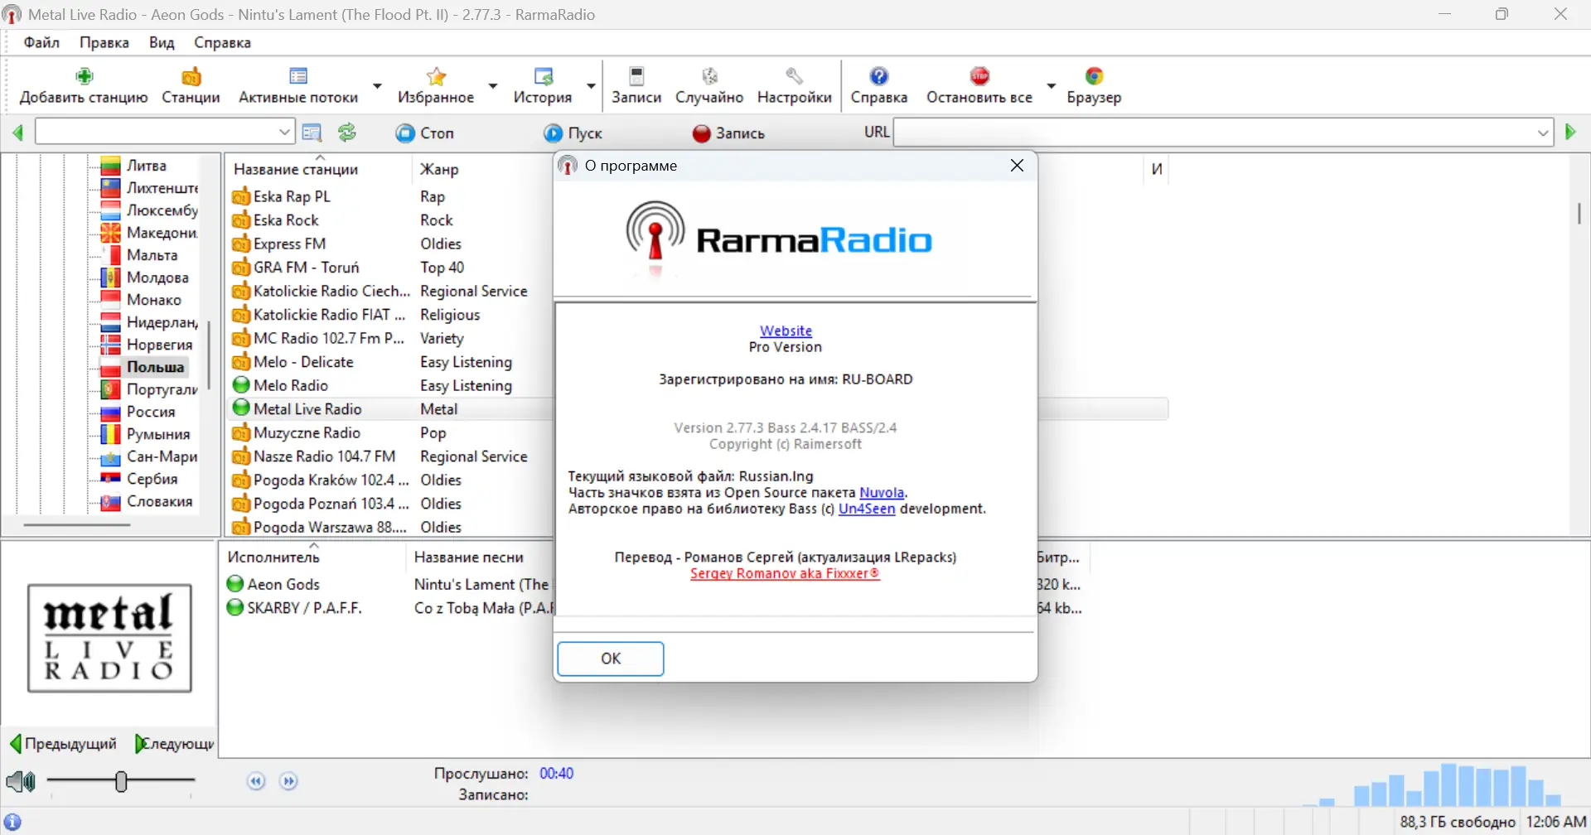Screen dimensions: 1591x835
Task: Open the Website link in the About dialog
Action: click(785, 330)
